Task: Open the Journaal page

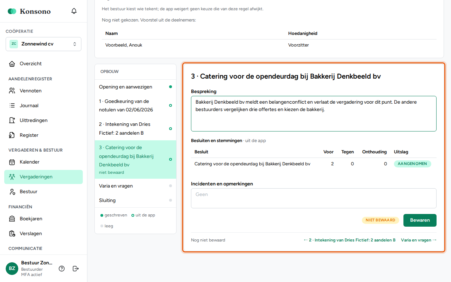Action: [x=43, y=106]
